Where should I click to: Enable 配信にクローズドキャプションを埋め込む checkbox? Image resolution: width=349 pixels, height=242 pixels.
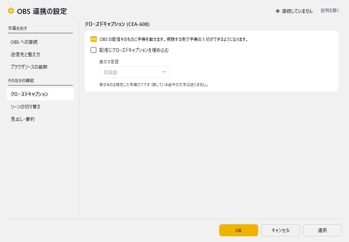click(94, 50)
